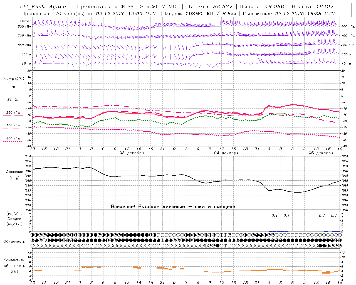Select the left 500 гПа wind level label
This screenshot has height=285, width=356.
(x=24, y=26)
